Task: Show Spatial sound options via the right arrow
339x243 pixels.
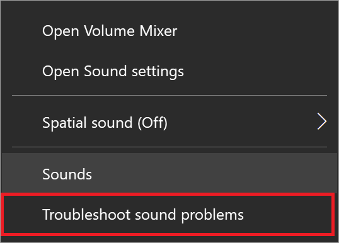Action: point(322,121)
